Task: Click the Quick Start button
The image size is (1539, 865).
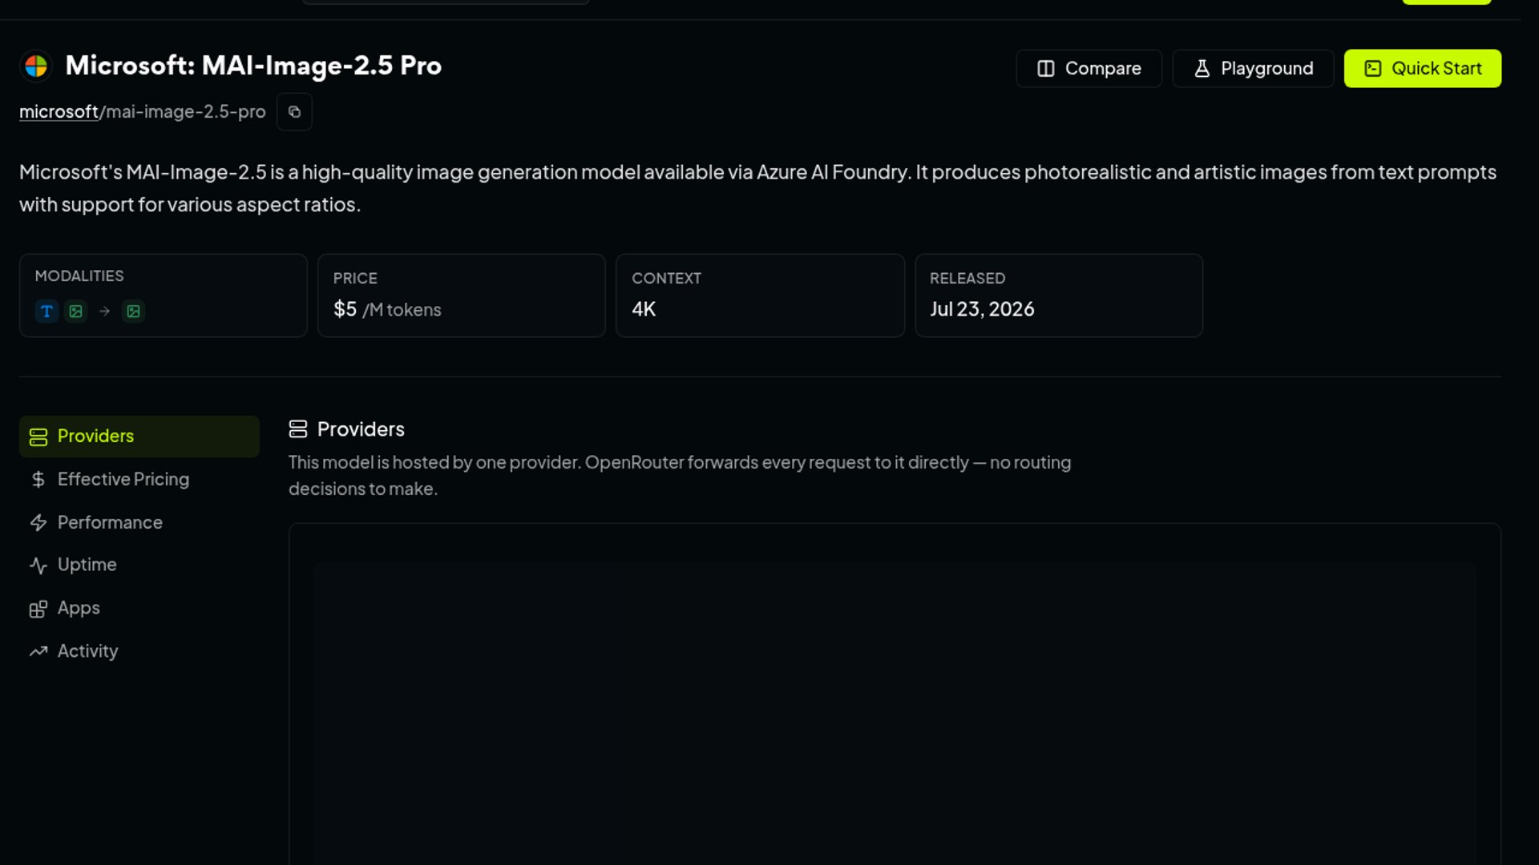Action: (x=1422, y=69)
